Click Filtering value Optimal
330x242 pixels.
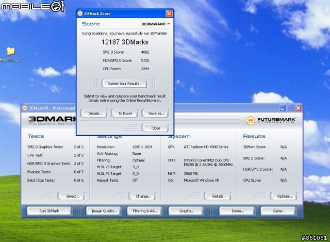(x=138, y=160)
